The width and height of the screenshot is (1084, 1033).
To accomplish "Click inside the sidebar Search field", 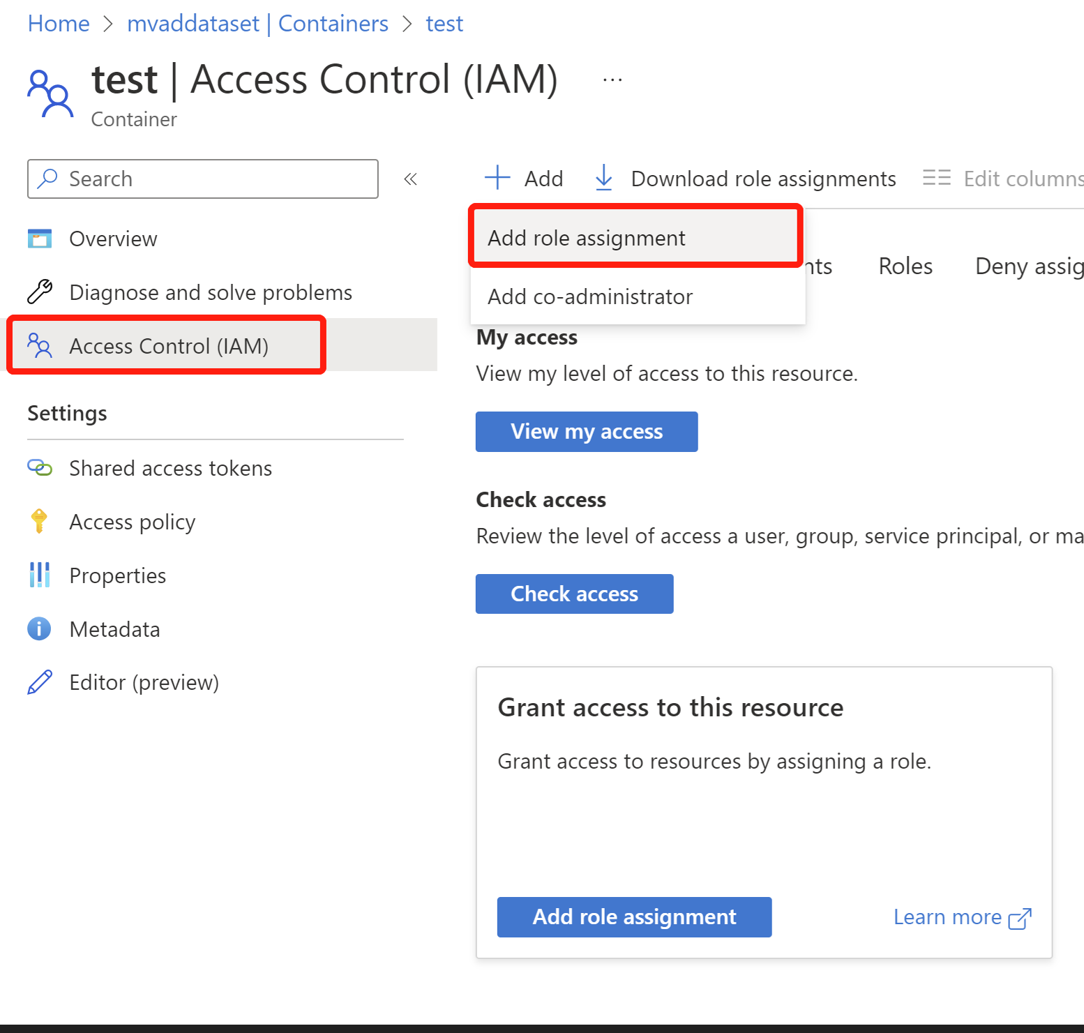I will [x=203, y=179].
